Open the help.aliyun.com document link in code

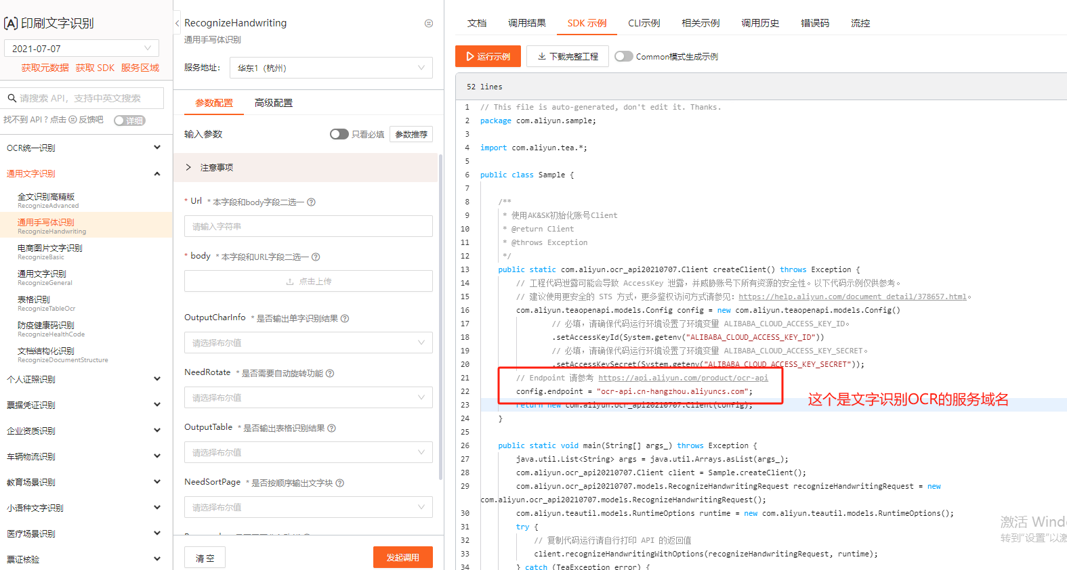(852, 297)
